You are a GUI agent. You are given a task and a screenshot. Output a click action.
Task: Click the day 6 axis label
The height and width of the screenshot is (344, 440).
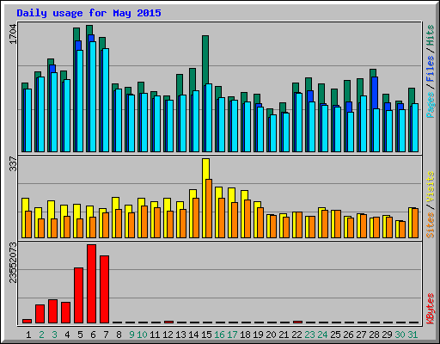(x=93, y=335)
